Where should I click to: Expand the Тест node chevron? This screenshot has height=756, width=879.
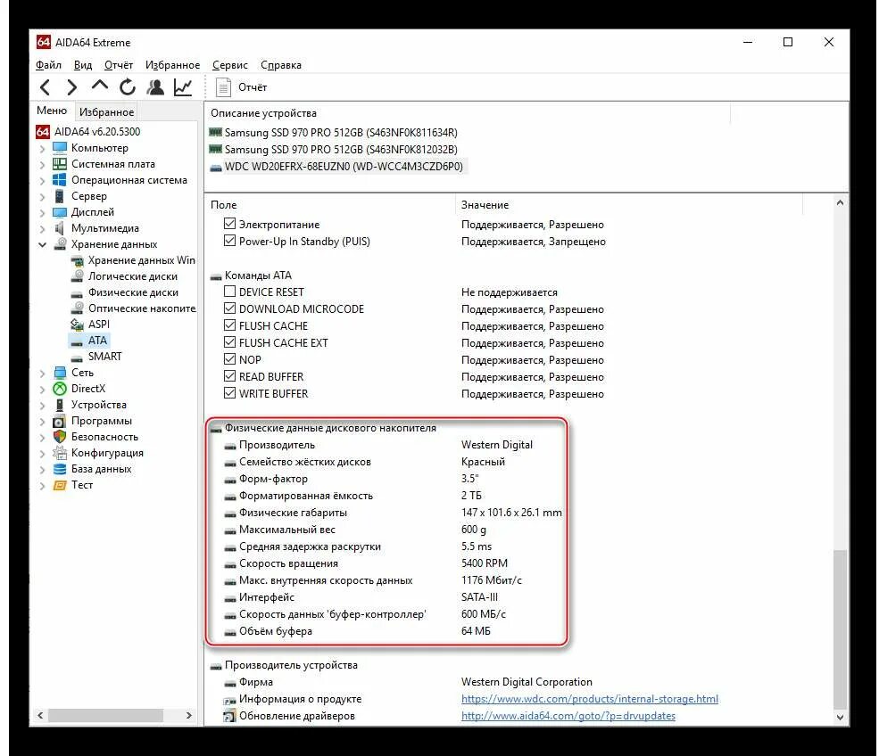coord(43,486)
